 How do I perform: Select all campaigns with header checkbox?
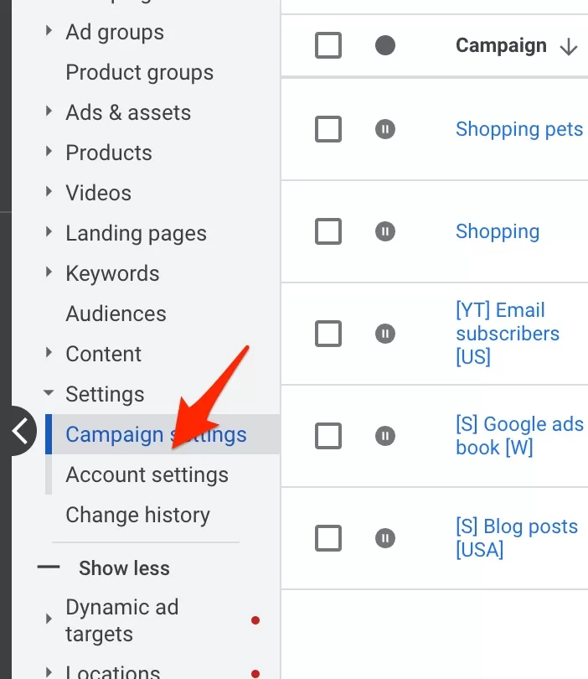click(x=328, y=45)
